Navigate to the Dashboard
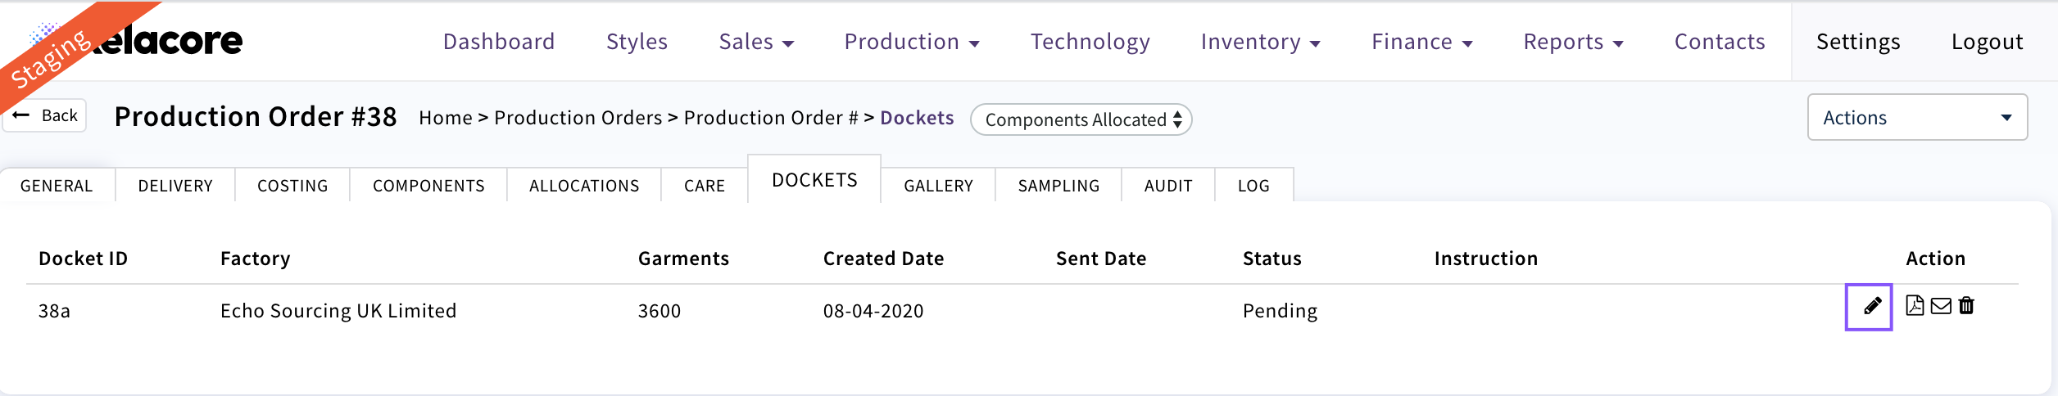 (x=499, y=42)
